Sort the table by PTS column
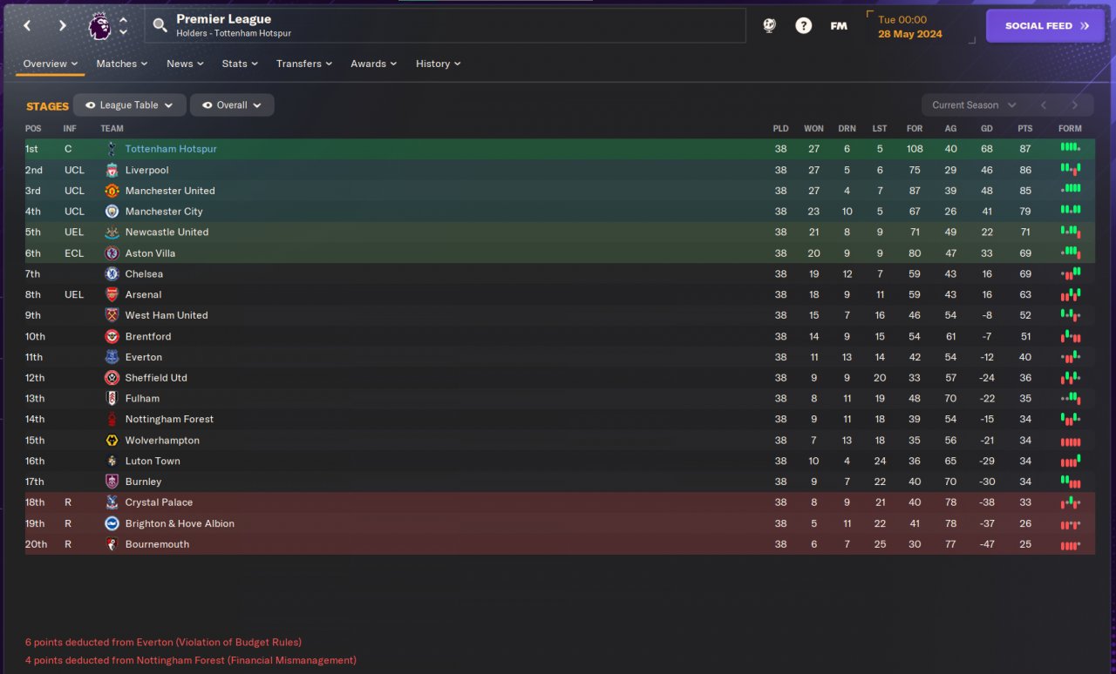Image resolution: width=1116 pixels, height=674 pixels. coord(1024,129)
